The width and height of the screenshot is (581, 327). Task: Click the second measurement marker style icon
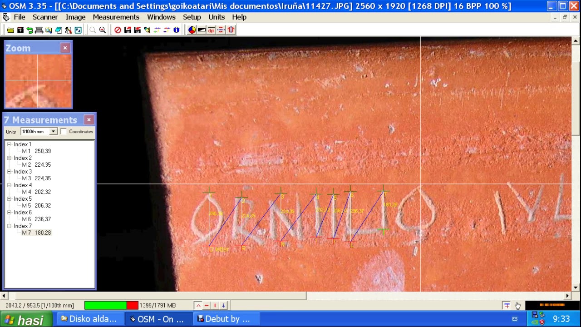[x=167, y=30]
